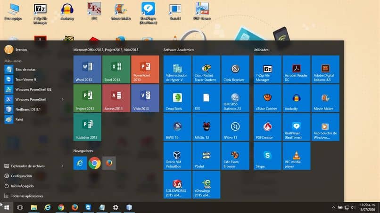Image resolution: width=380 pixels, height=213 pixels.
Task: Launch the aTube Catcher tile
Action: 267,98
